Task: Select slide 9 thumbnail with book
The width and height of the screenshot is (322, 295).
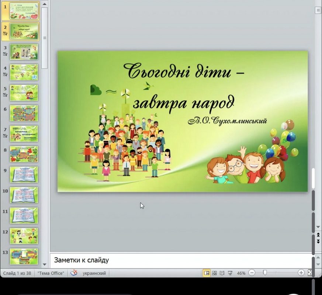Action: (24, 174)
